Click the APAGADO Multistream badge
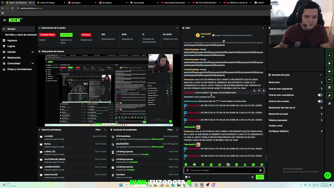The height and width of the screenshot is (188, 334). coord(86,35)
